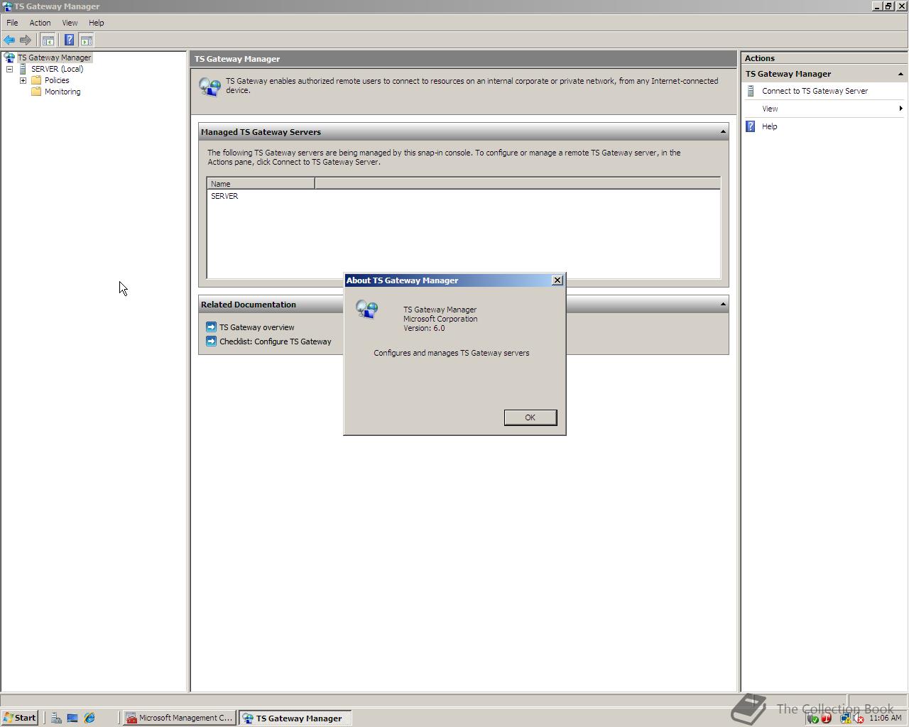Open Server Manager from the quick launch

(x=56, y=718)
